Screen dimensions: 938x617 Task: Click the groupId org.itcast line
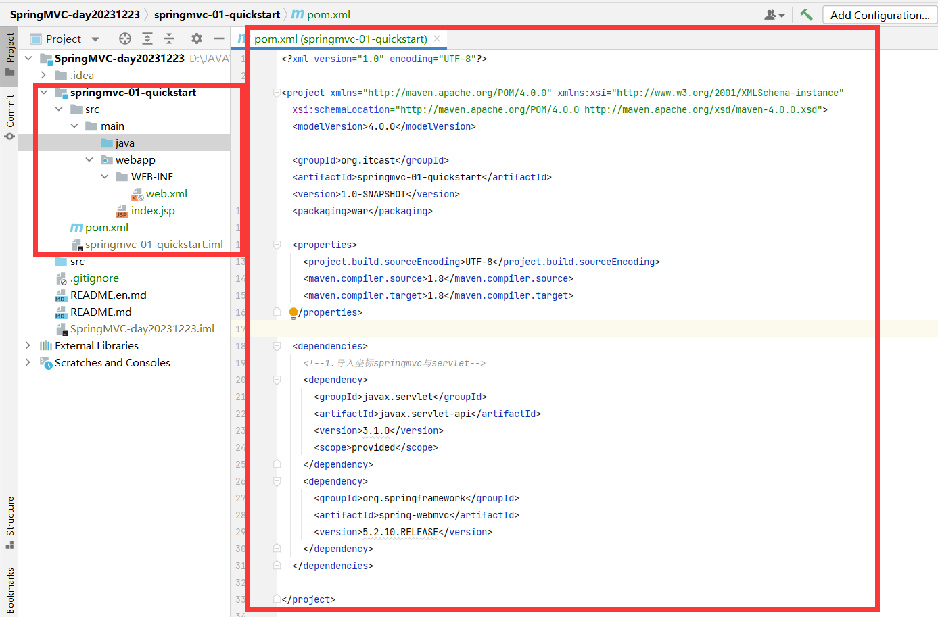pyautogui.click(x=371, y=160)
